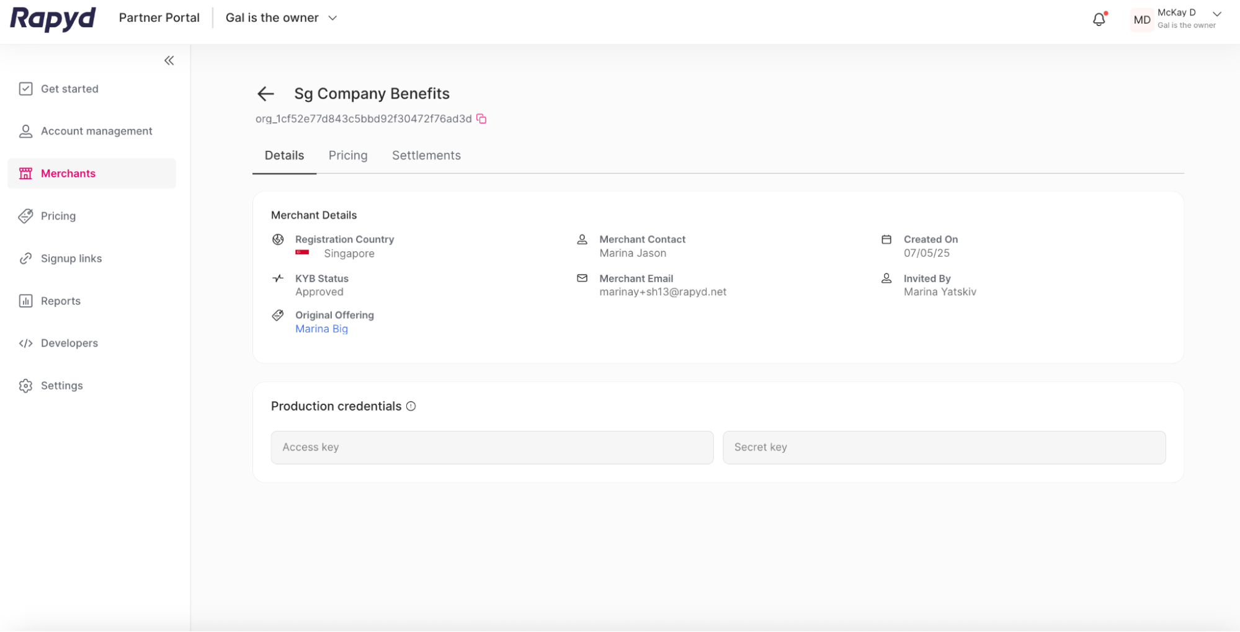Open Get started in the sidebar
1240x632 pixels.
click(x=92, y=89)
